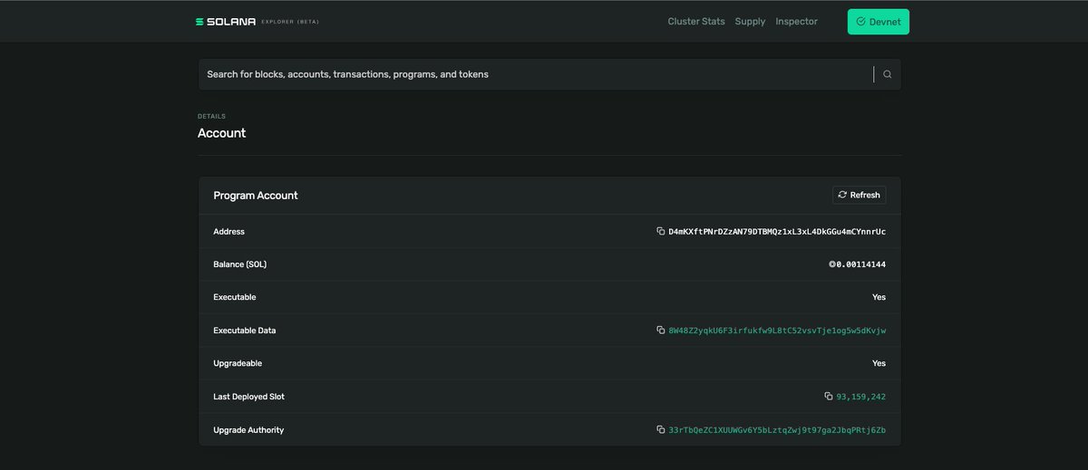Click the Account page title

pos(222,133)
